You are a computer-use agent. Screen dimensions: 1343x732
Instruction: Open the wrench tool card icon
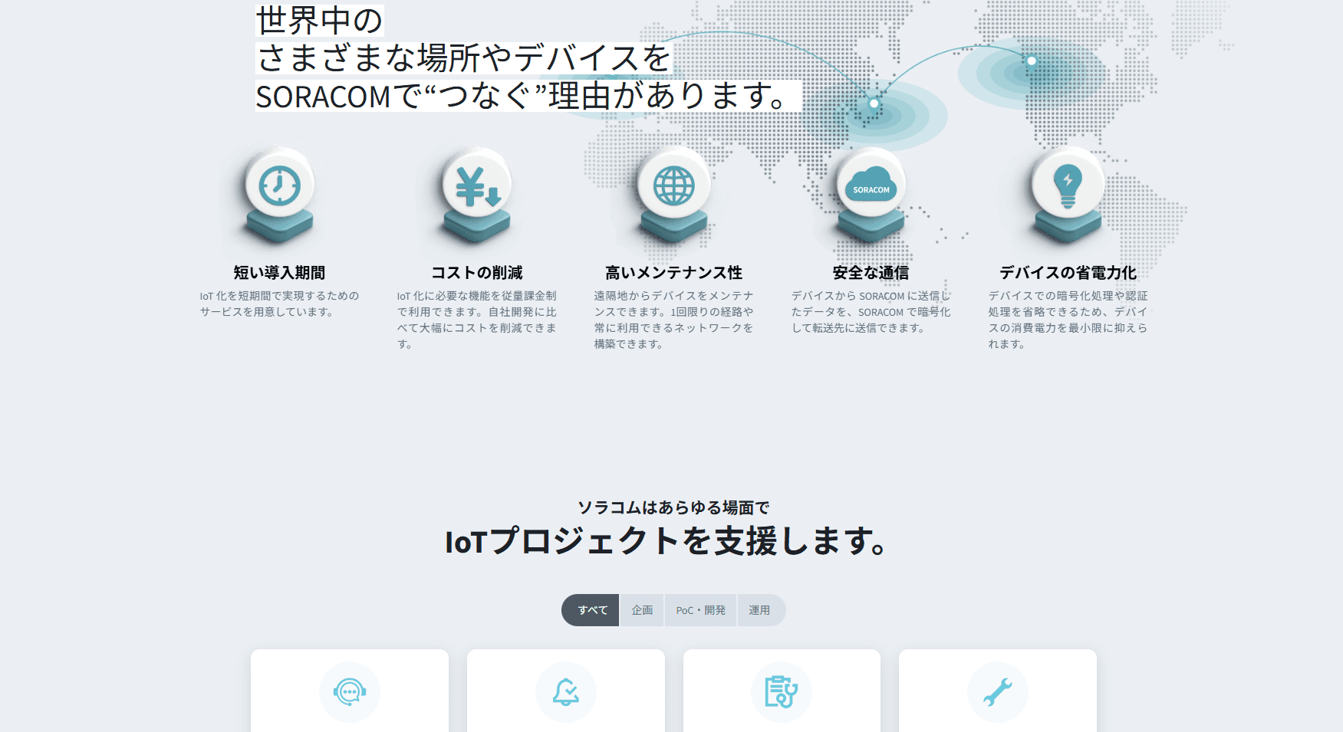pyautogui.click(x=998, y=692)
